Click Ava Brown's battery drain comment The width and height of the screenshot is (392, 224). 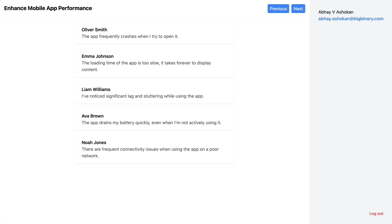(151, 123)
